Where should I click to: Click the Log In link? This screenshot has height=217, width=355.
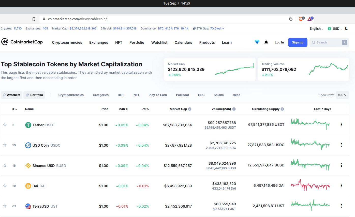coord(279,42)
